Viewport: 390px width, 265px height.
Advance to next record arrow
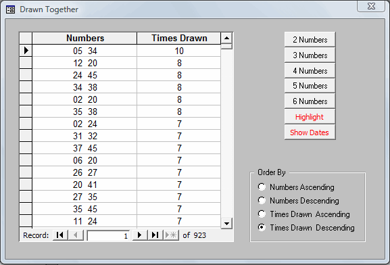tap(139, 235)
